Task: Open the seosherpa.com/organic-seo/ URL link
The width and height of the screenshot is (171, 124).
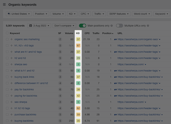Action: (138, 39)
